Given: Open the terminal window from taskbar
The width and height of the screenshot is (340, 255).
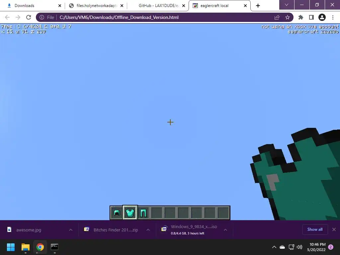Looking at the screenshot, I should coord(54,247).
